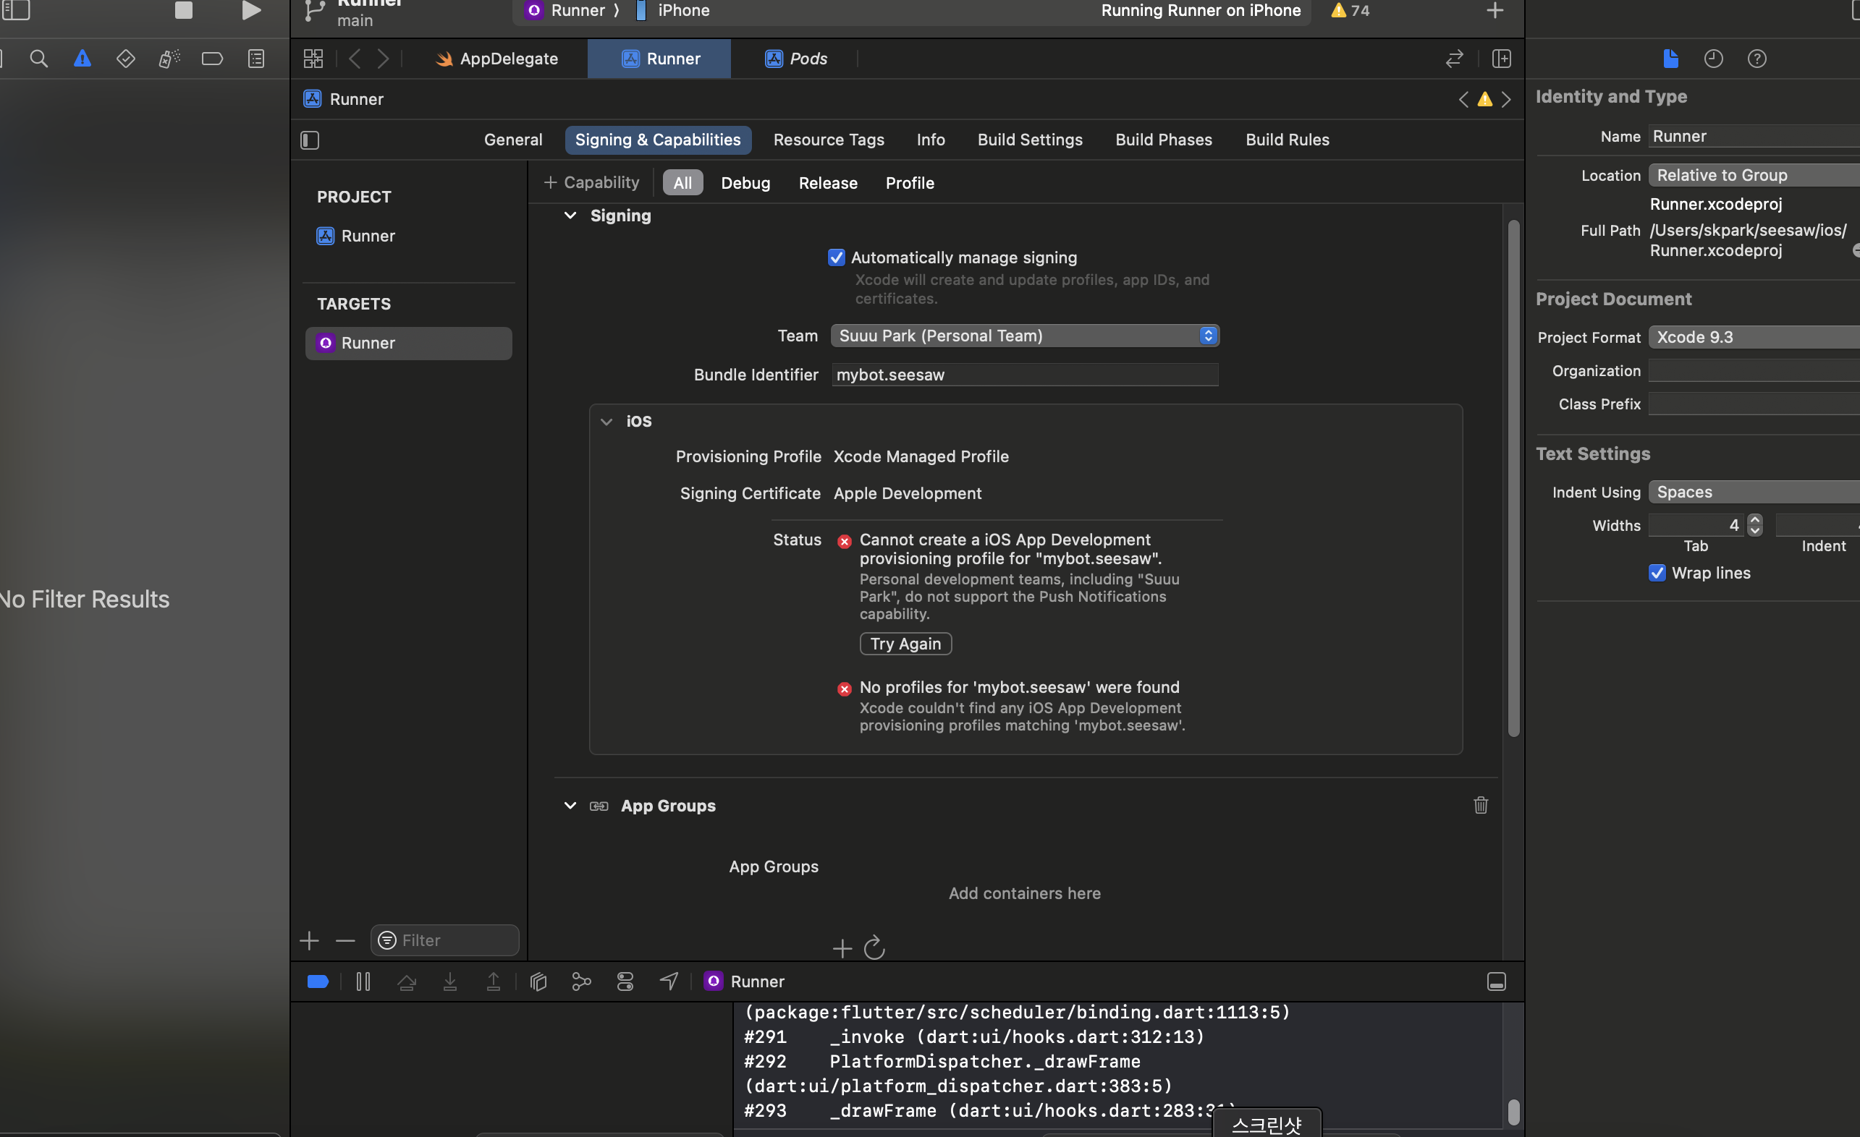Delete App Groups capability with trash icon
This screenshot has width=1860, height=1137.
(x=1480, y=805)
